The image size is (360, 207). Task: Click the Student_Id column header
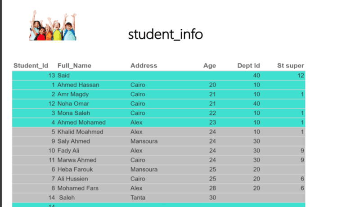tap(31, 66)
